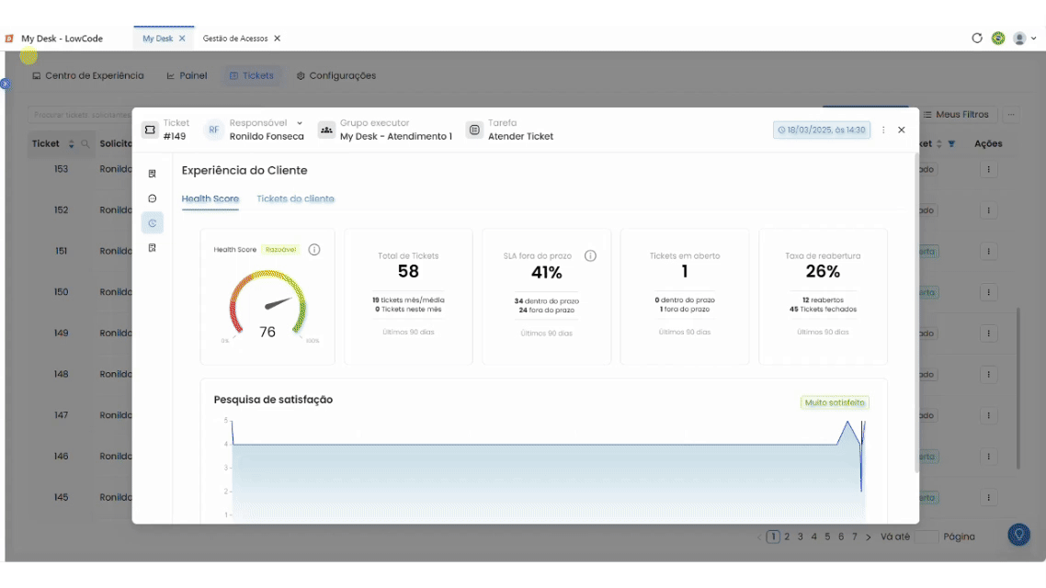The image size is (1046, 588).
Task: Show info for SLA fora do prazo
Action: 590,256
